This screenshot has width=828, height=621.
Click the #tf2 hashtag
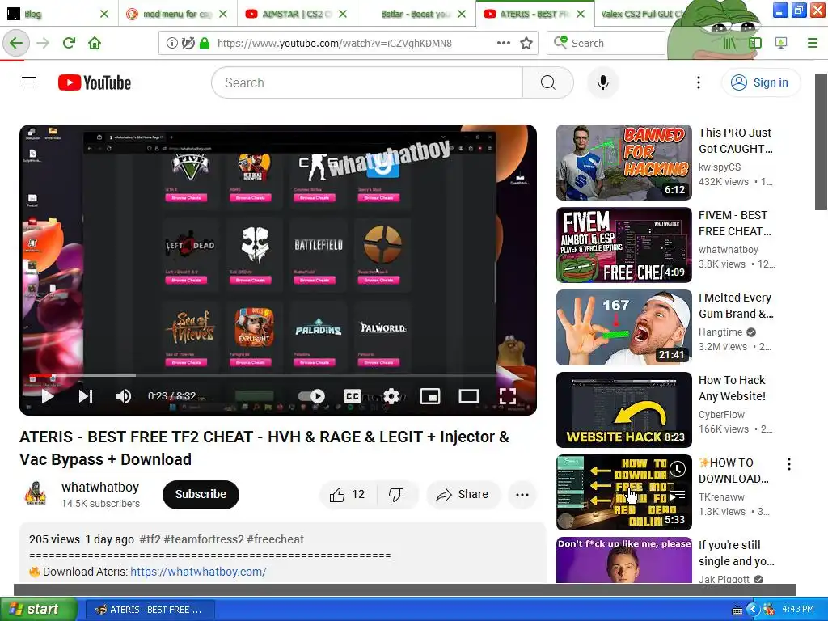150,539
